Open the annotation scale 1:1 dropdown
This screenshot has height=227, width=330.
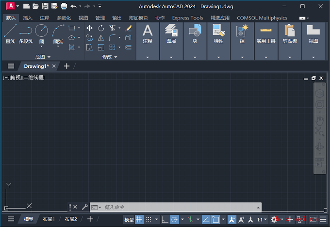[x=262, y=219]
